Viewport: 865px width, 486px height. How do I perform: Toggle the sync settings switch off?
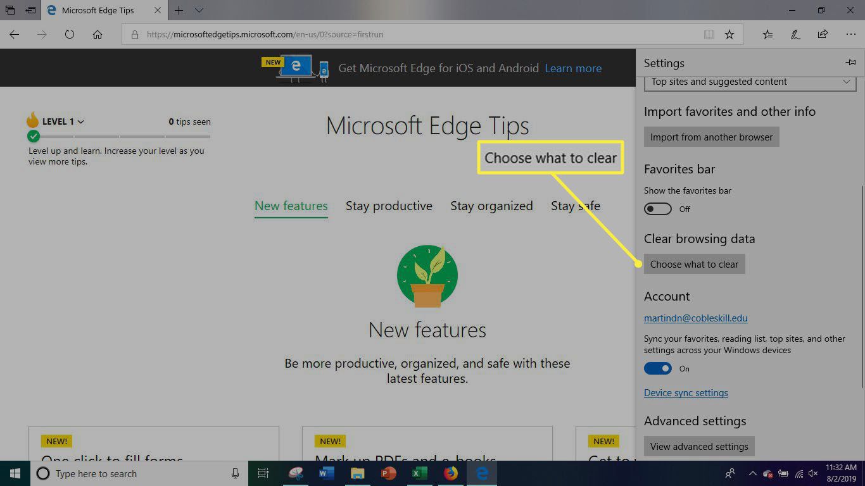[x=658, y=368]
